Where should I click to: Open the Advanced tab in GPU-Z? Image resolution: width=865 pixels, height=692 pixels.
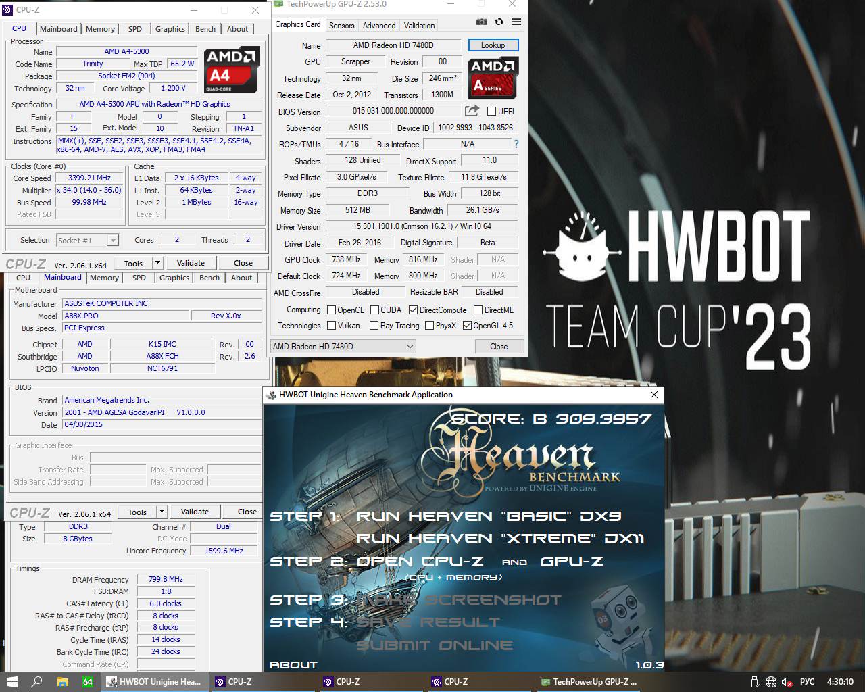379,26
